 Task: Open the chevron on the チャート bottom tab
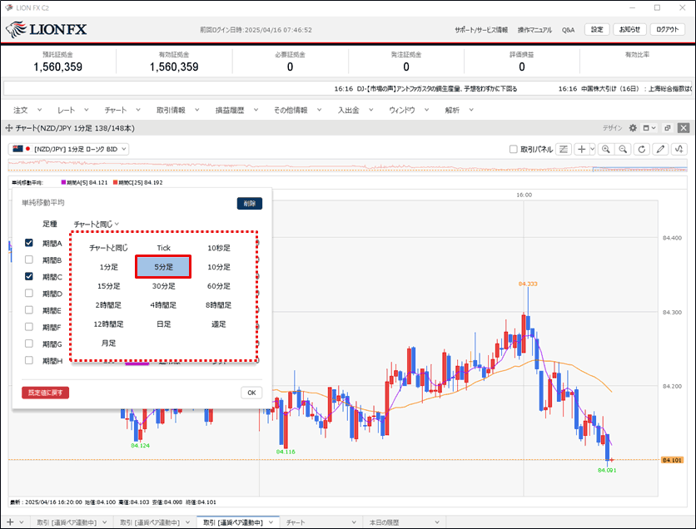pos(354,522)
